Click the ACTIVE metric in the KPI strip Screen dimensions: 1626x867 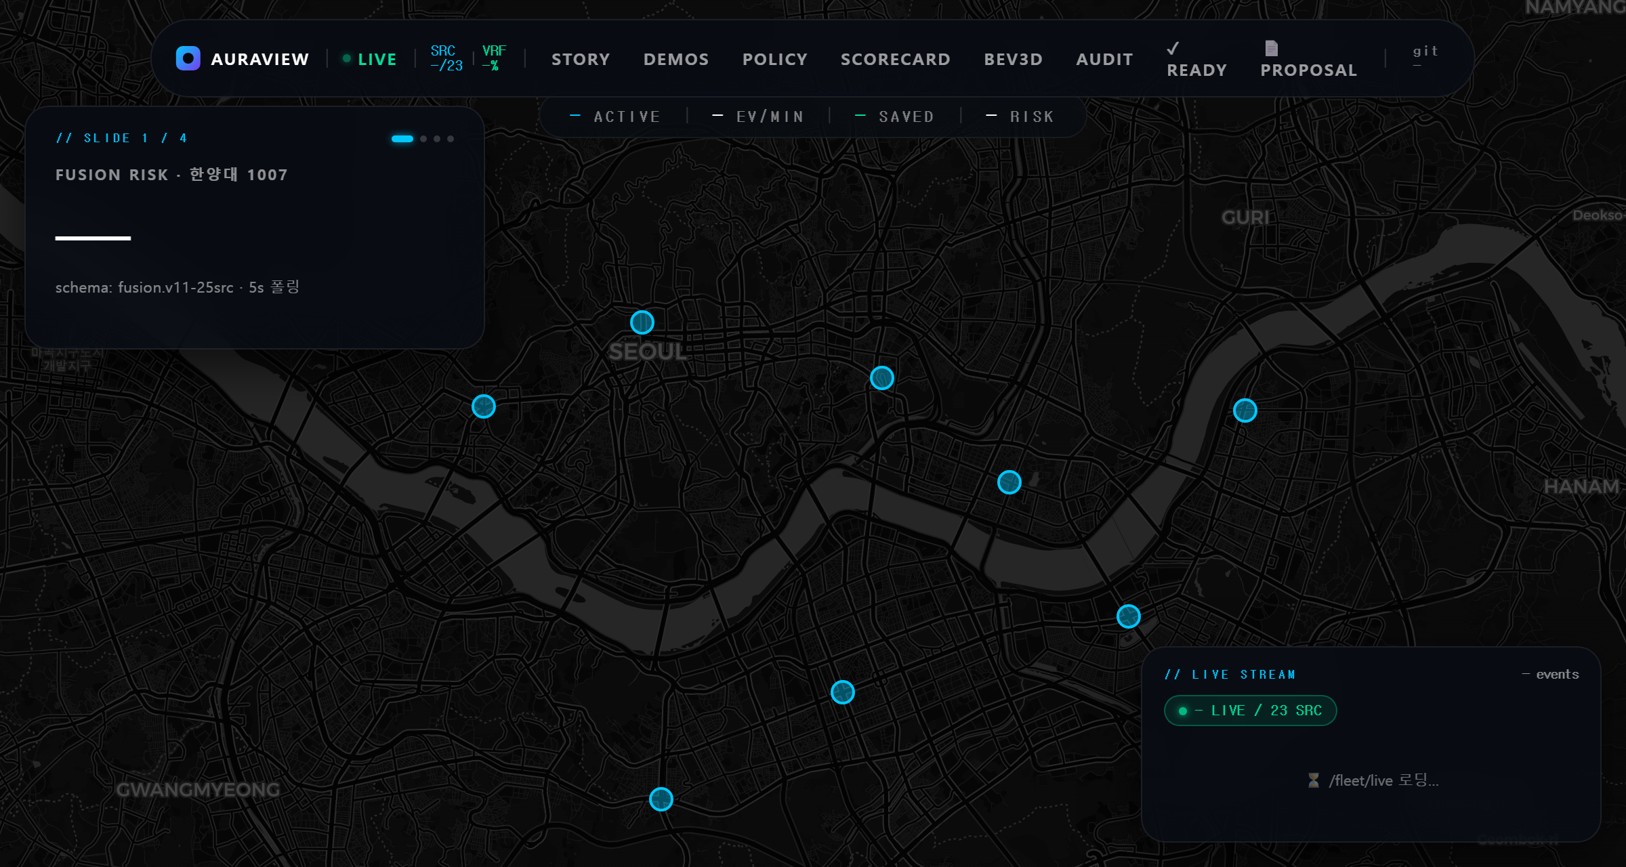pyautogui.click(x=615, y=117)
